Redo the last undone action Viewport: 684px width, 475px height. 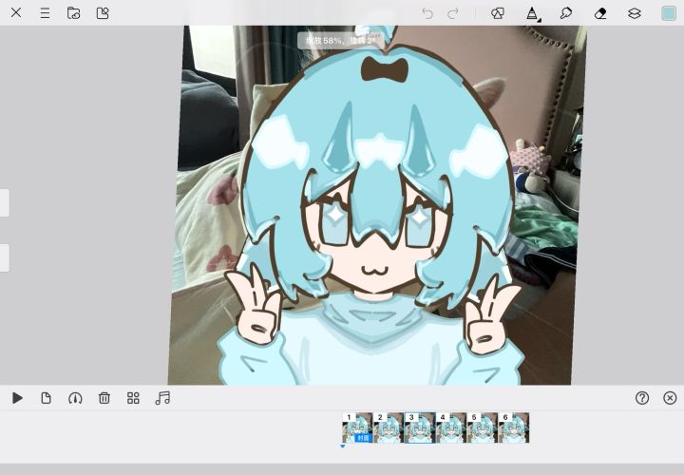(453, 13)
